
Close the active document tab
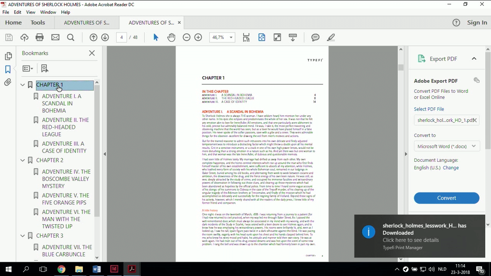click(x=179, y=23)
